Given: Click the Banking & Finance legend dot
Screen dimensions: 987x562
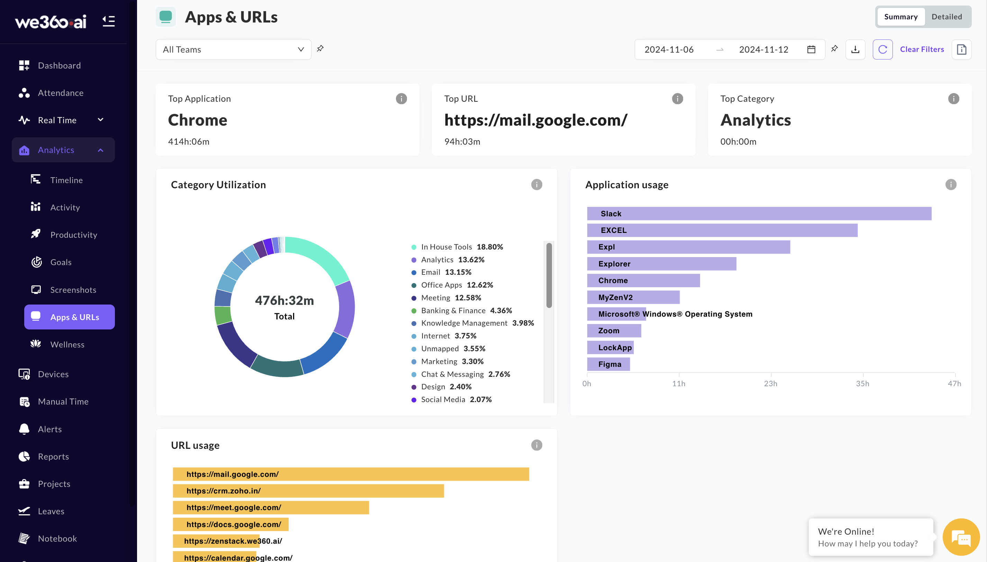Looking at the screenshot, I should [414, 311].
